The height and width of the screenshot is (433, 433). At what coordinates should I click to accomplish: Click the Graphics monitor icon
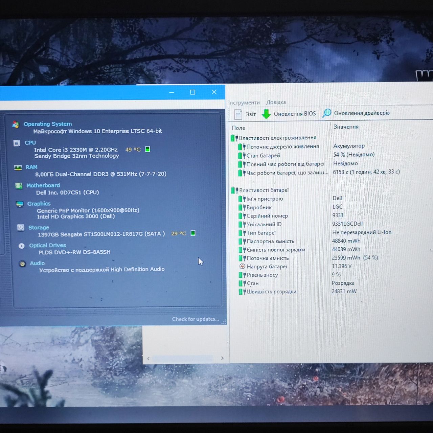tap(20, 204)
